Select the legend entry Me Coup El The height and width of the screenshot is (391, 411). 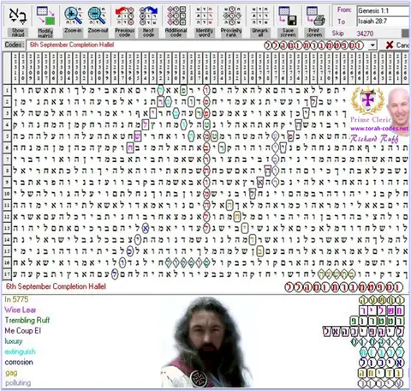pos(23,331)
